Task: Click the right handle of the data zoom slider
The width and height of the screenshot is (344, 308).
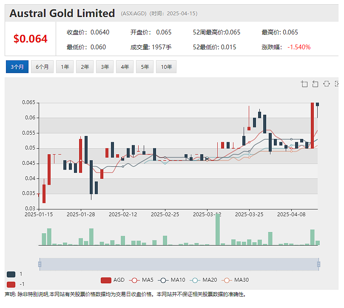Action: point(319,264)
